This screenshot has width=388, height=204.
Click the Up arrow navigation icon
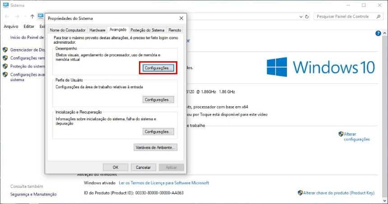coord(32,17)
